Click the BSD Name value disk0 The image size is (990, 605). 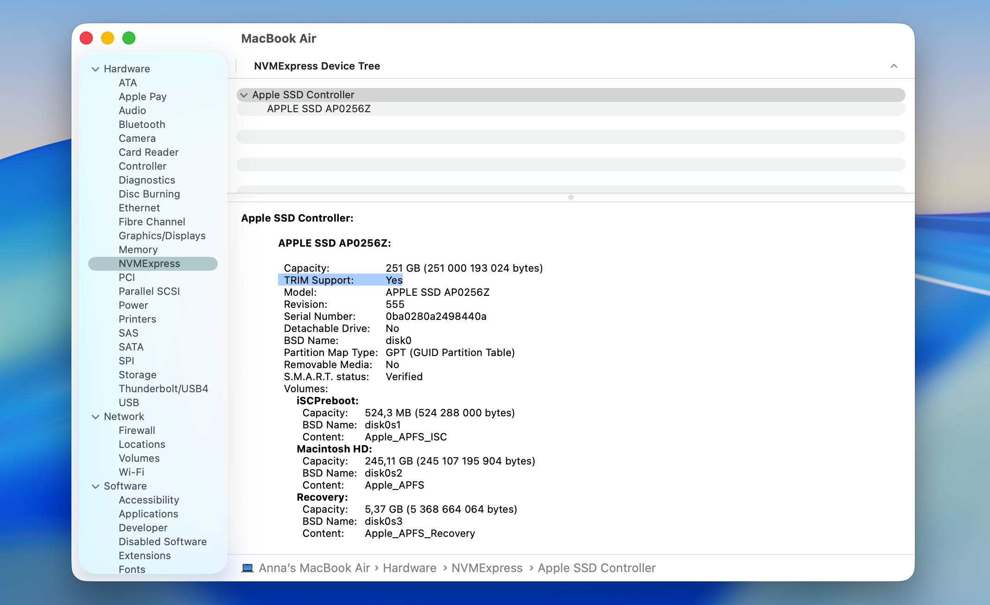[399, 341]
